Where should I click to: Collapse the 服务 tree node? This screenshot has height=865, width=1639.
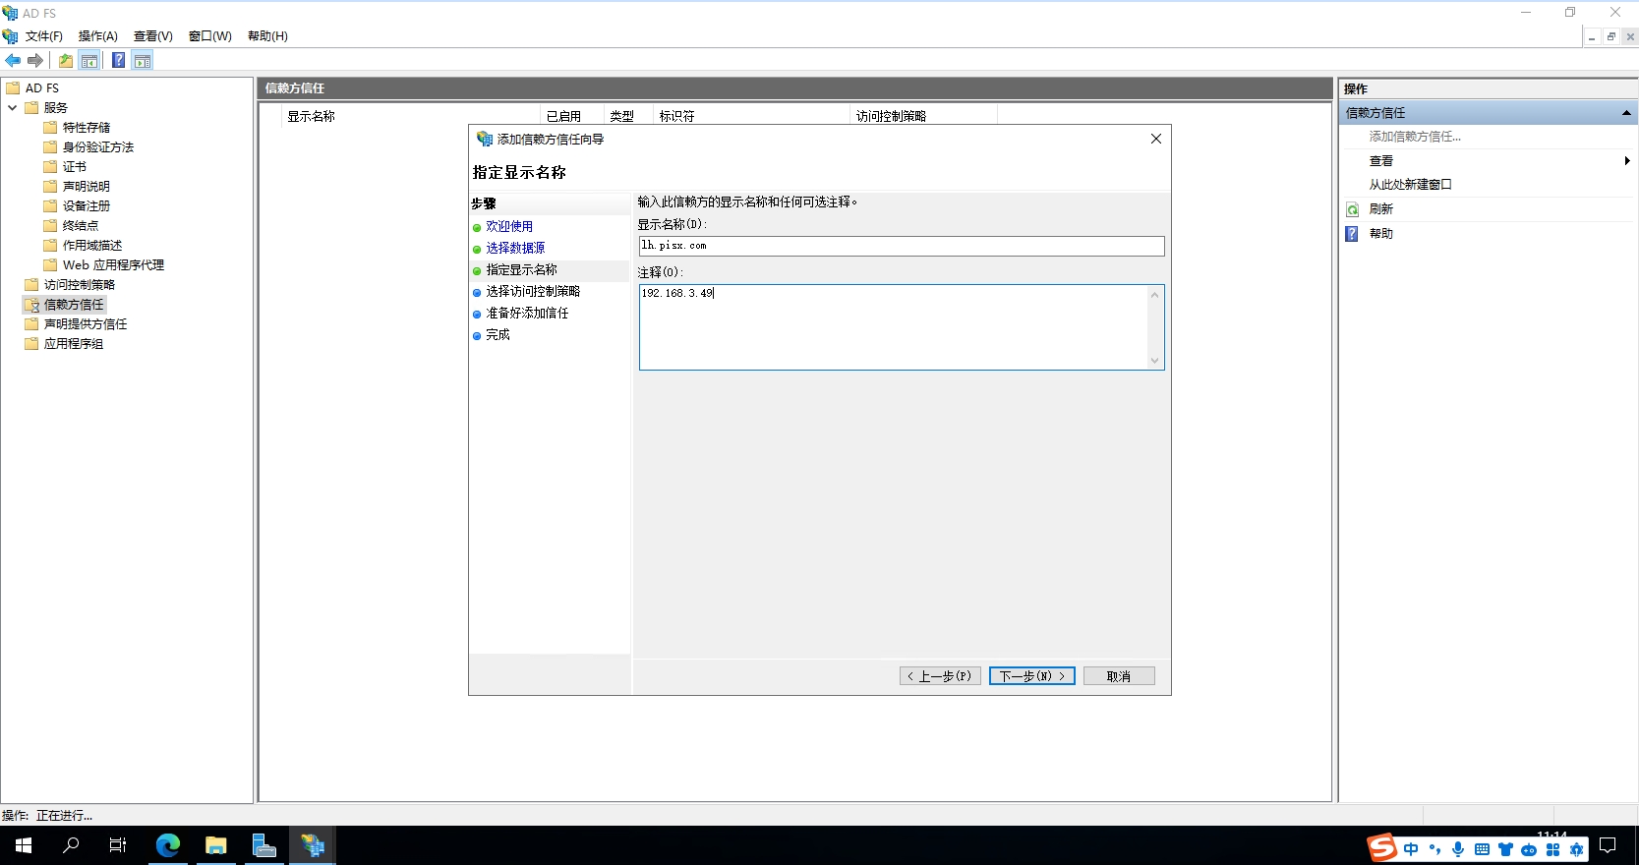click(x=13, y=108)
